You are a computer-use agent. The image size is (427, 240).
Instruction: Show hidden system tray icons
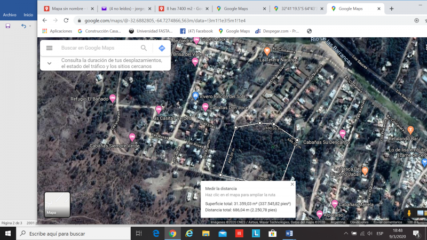pyautogui.click(x=346, y=234)
